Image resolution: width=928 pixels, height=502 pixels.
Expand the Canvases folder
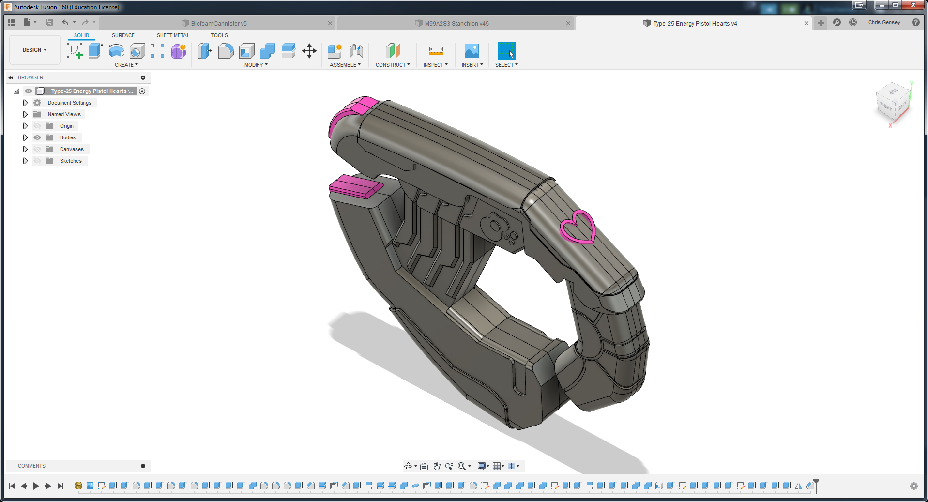pyautogui.click(x=25, y=149)
